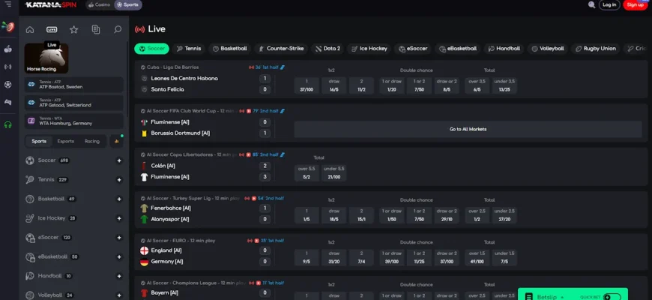Viewport: 652px width, 300px height.
Task: Select the Tennis live filter tab
Action: point(188,49)
